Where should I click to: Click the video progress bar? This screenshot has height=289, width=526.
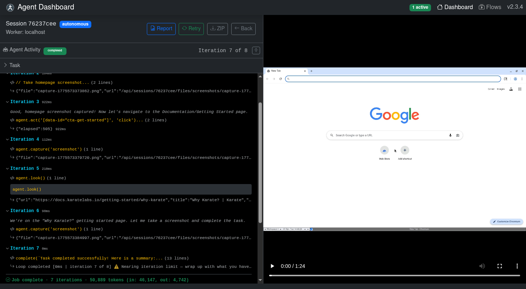pos(394,276)
